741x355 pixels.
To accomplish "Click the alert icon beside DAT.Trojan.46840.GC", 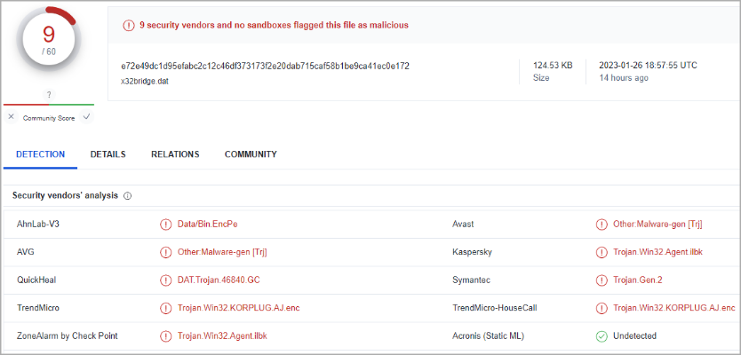I will [x=165, y=280].
